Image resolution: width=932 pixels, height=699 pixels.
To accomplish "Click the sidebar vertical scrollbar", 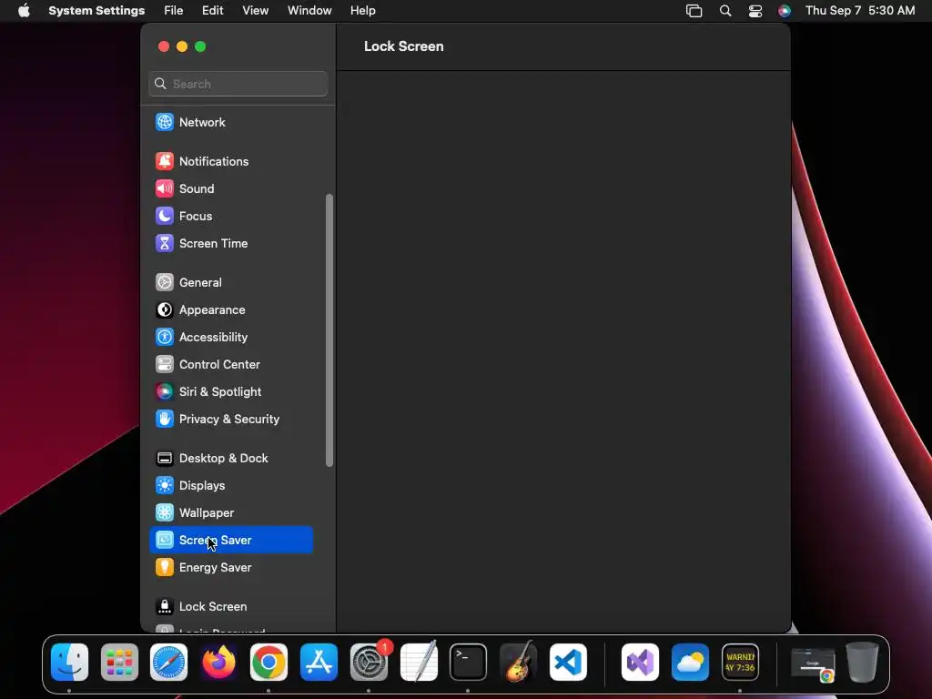I will (329, 330).
